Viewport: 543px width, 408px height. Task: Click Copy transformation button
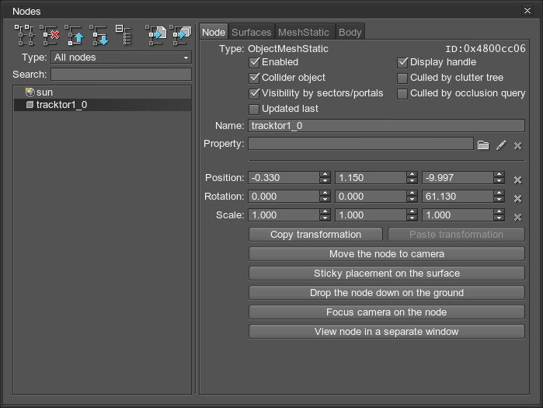pos(315,235)
